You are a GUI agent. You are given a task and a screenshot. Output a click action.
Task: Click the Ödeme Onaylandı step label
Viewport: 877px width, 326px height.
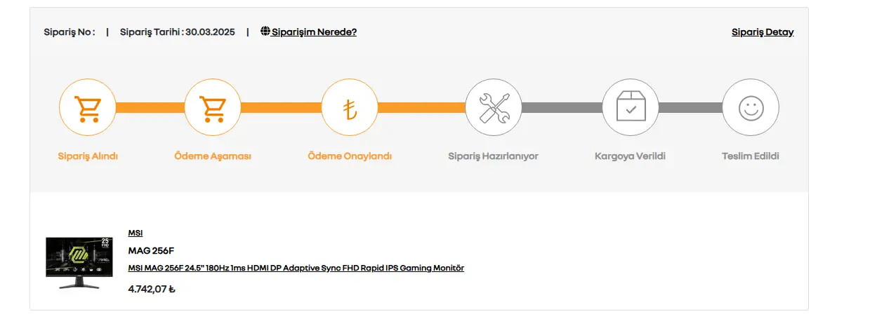350,156
